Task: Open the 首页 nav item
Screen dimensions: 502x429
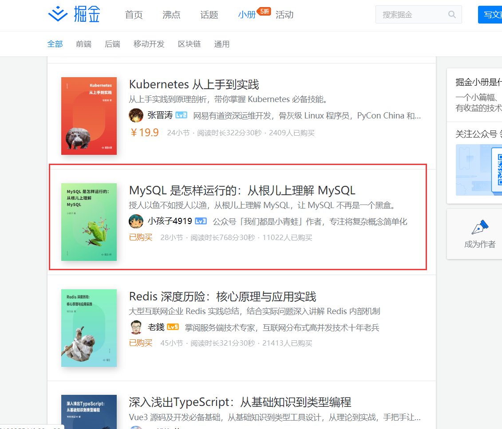Action: coord(134,15)
